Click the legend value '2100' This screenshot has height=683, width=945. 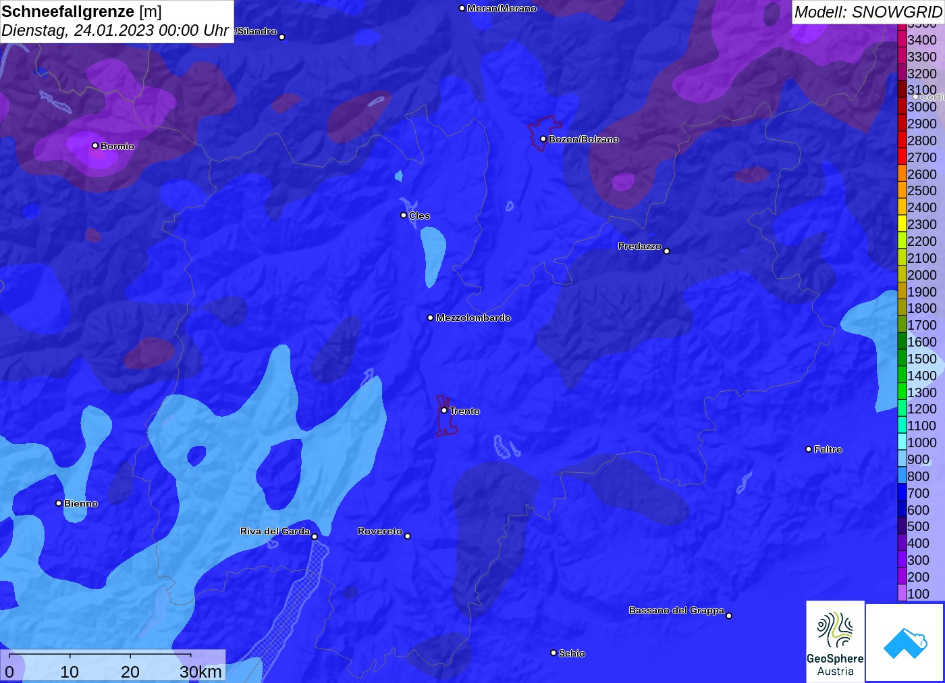[922, 258]
